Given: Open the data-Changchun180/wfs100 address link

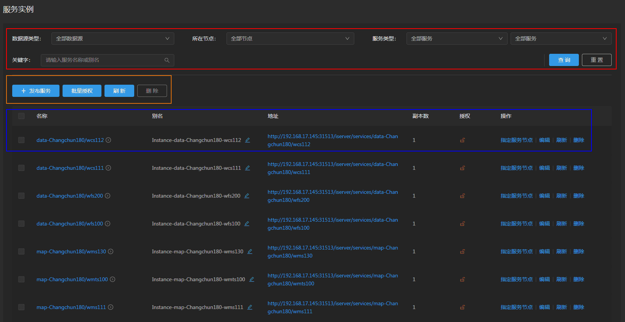Looking at the screenshot, I should [x=332, y=224].
